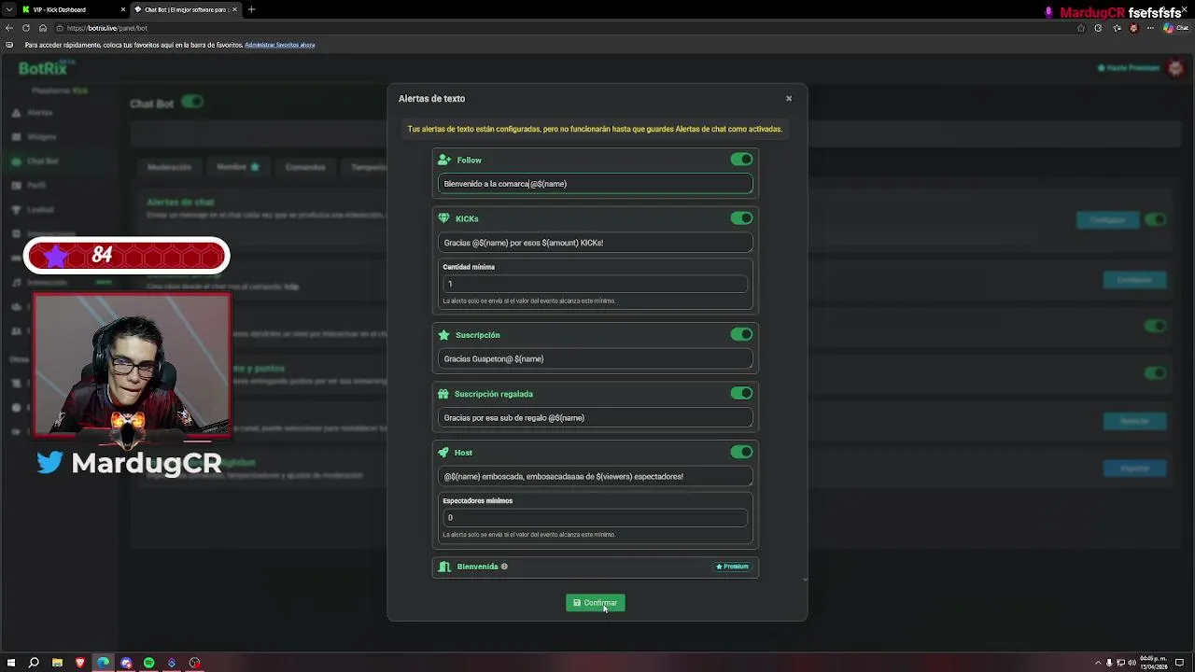
Task: Click the Brave browser taskbar icon
Action: pyautogui.click(x=79, y=663)
